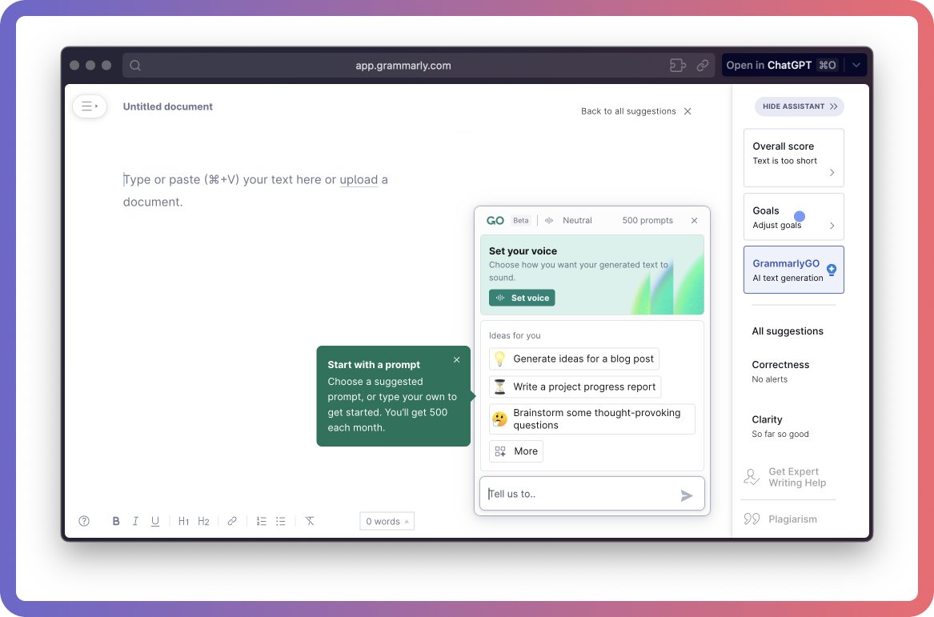Viewport: 934px width, 617px height.
Task: Click Get Expert Writing Help
Action: [797, 477]
